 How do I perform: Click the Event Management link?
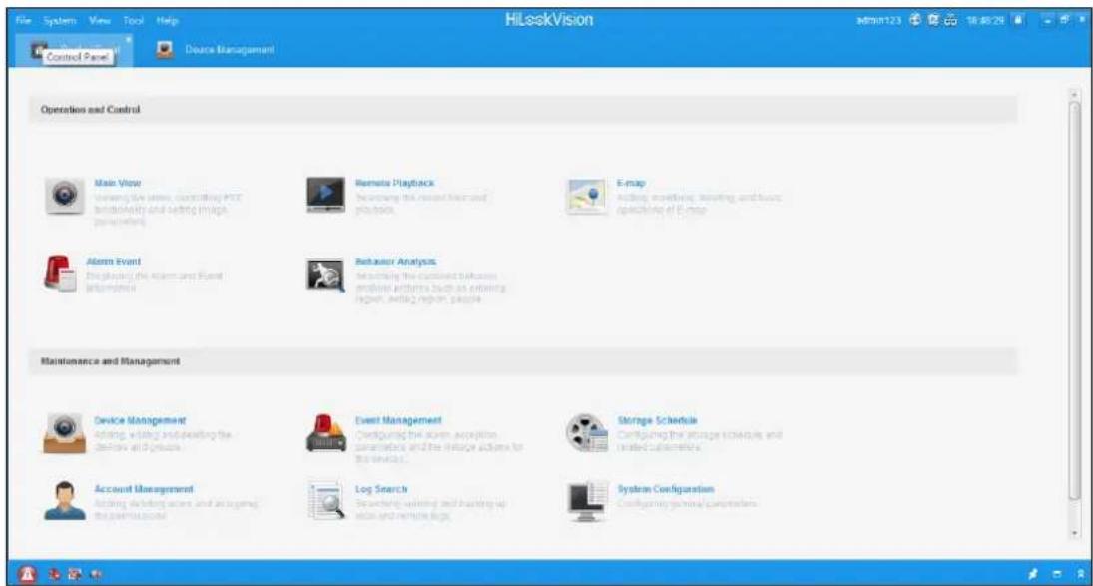398,421
